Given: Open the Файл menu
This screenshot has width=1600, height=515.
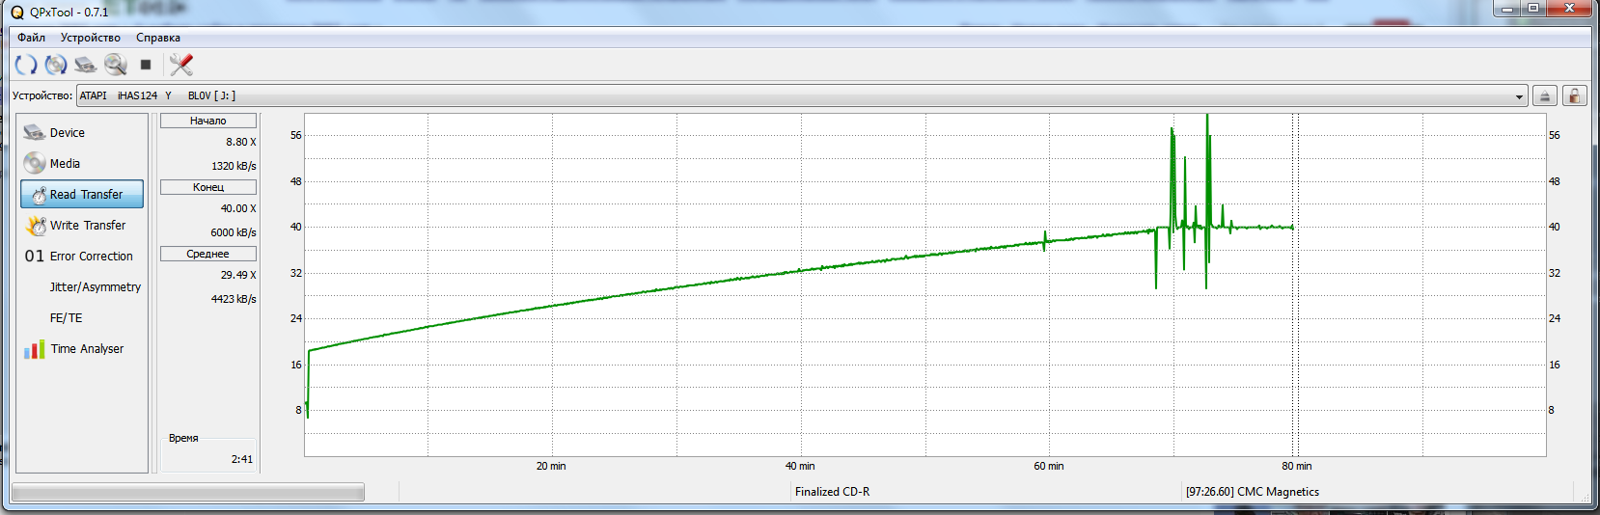Looking at the screenshot, I should [31, 38].
